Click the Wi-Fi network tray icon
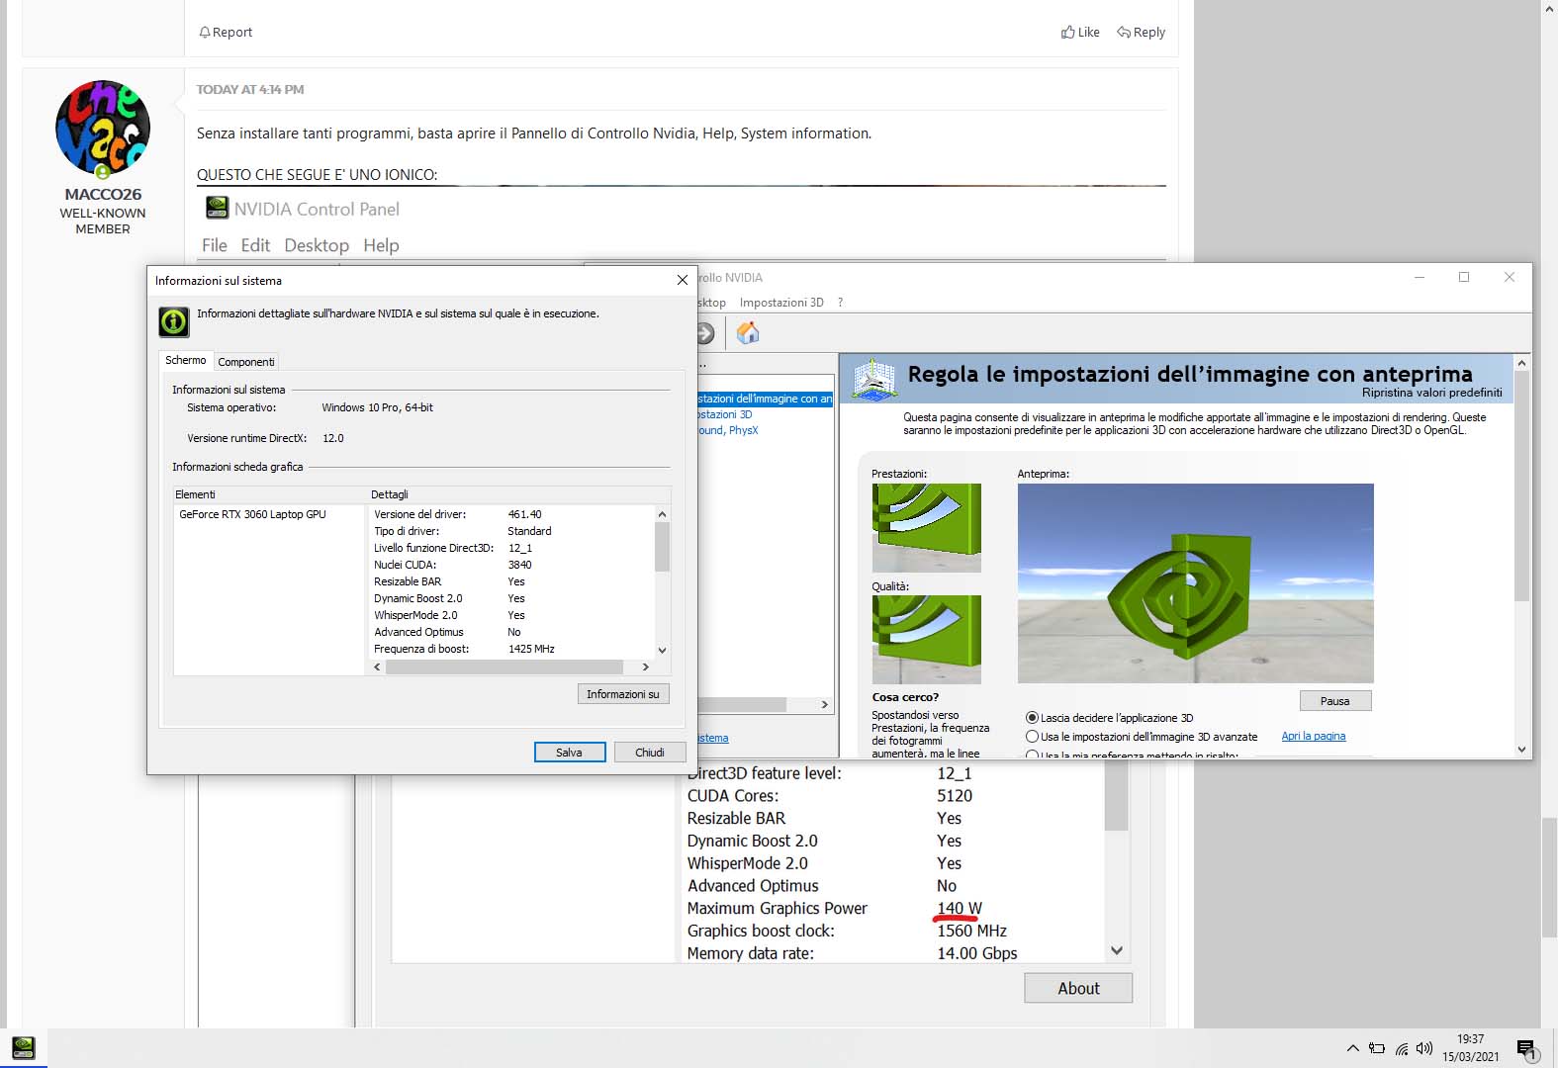 [x=1402, y=1049]
